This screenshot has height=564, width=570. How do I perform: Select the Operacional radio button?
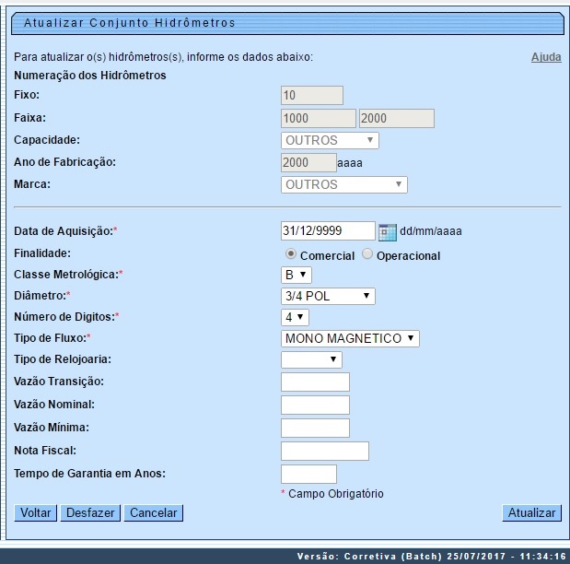coord(368,254)
